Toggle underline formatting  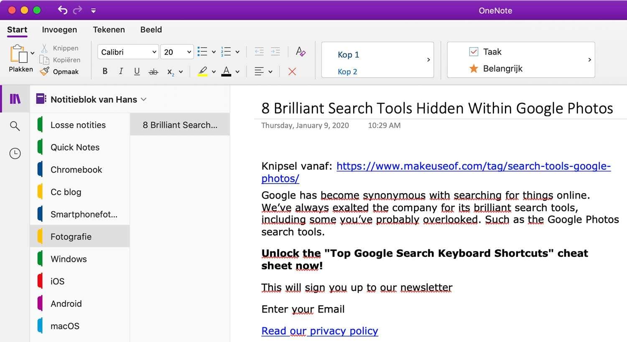tap(137, 71)
